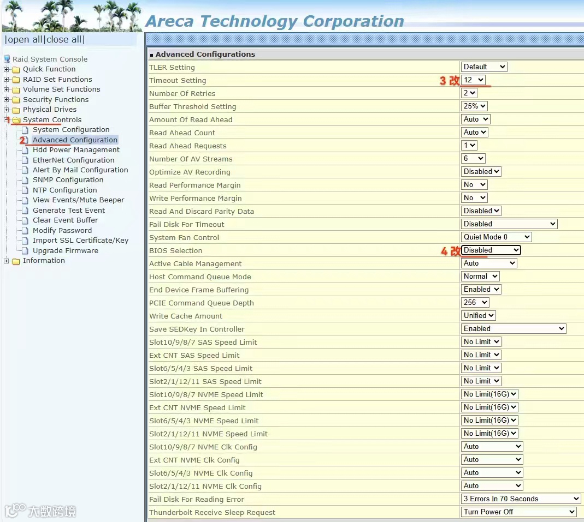Open View Events/Mute Beeper page

[78, 200]
